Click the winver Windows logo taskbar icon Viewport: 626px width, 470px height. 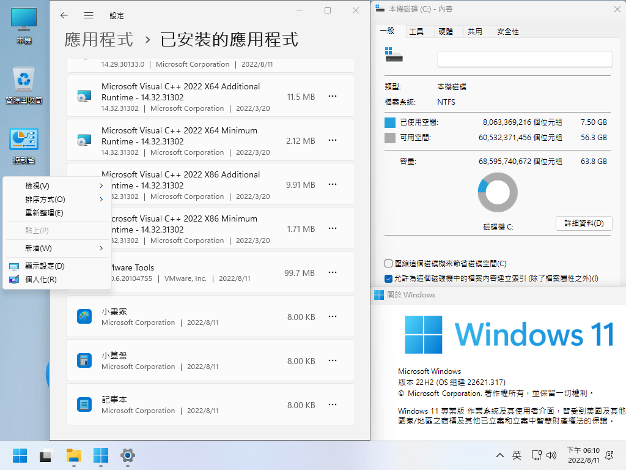[101, 455]
